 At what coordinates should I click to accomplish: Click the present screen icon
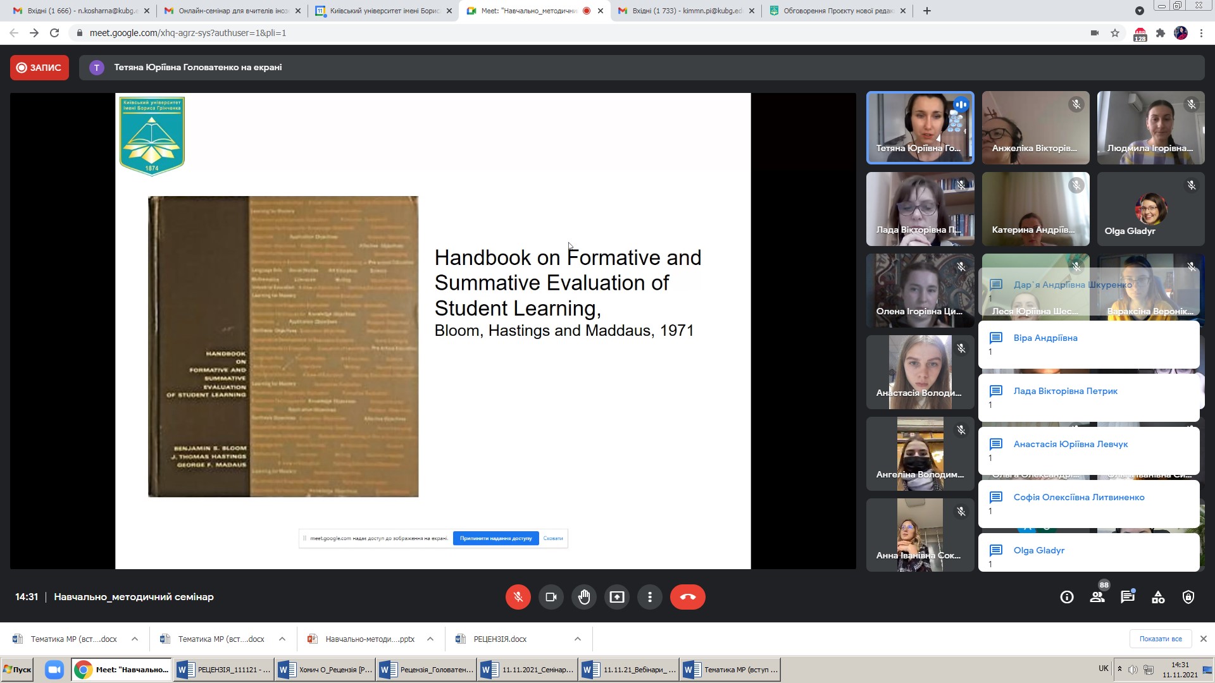(x=616, y=597)
